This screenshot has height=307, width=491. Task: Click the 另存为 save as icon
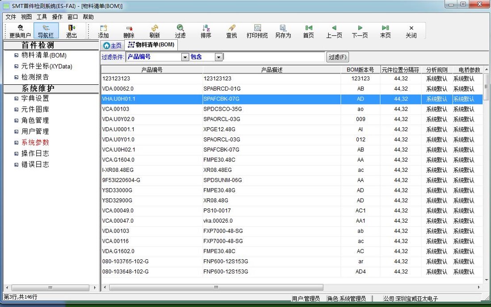tap(282, 31)
